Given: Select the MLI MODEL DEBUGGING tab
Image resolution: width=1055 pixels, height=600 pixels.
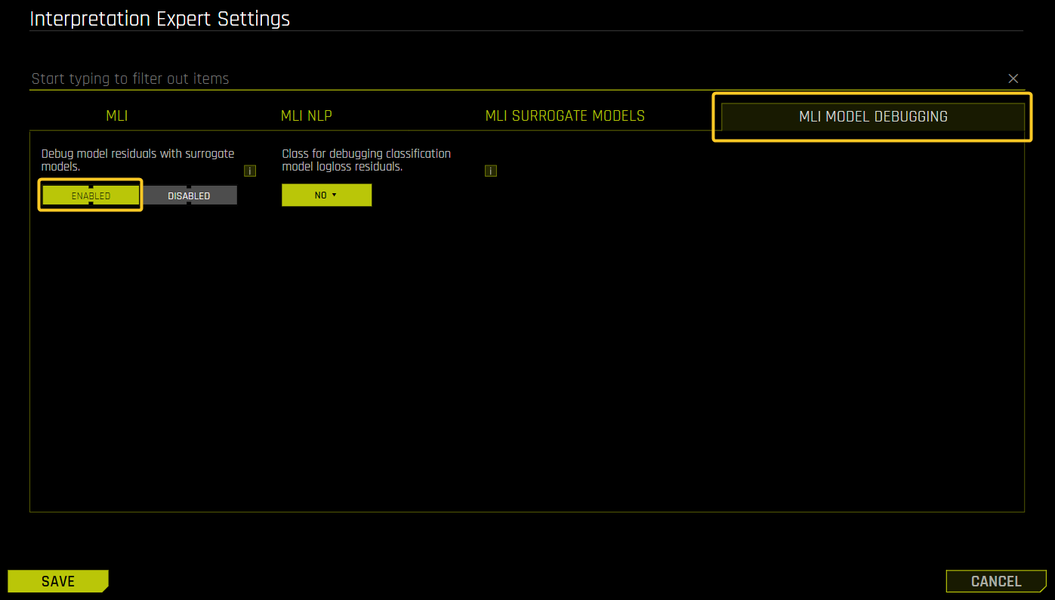Looking at the screenshot, I should 871,116.
